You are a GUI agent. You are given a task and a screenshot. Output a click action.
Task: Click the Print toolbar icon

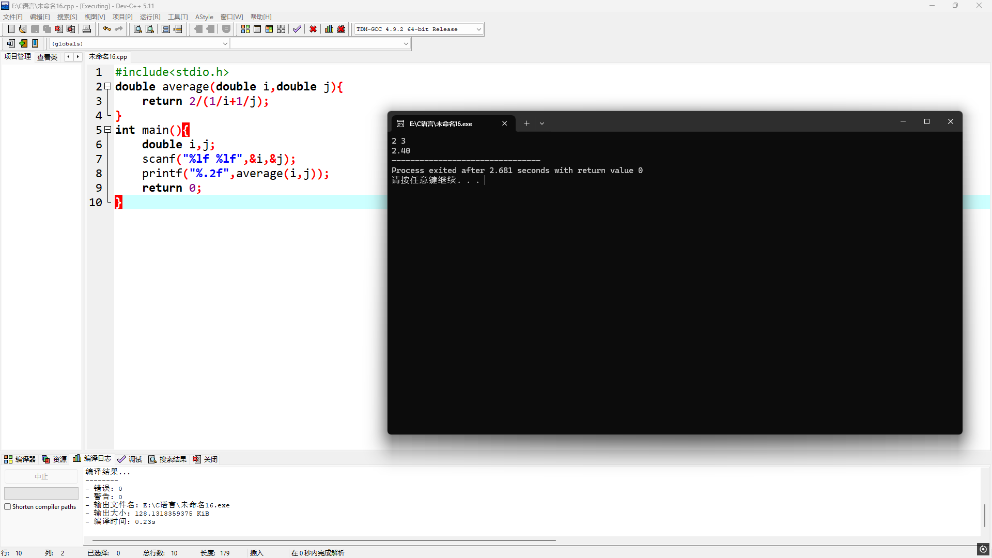87,29
